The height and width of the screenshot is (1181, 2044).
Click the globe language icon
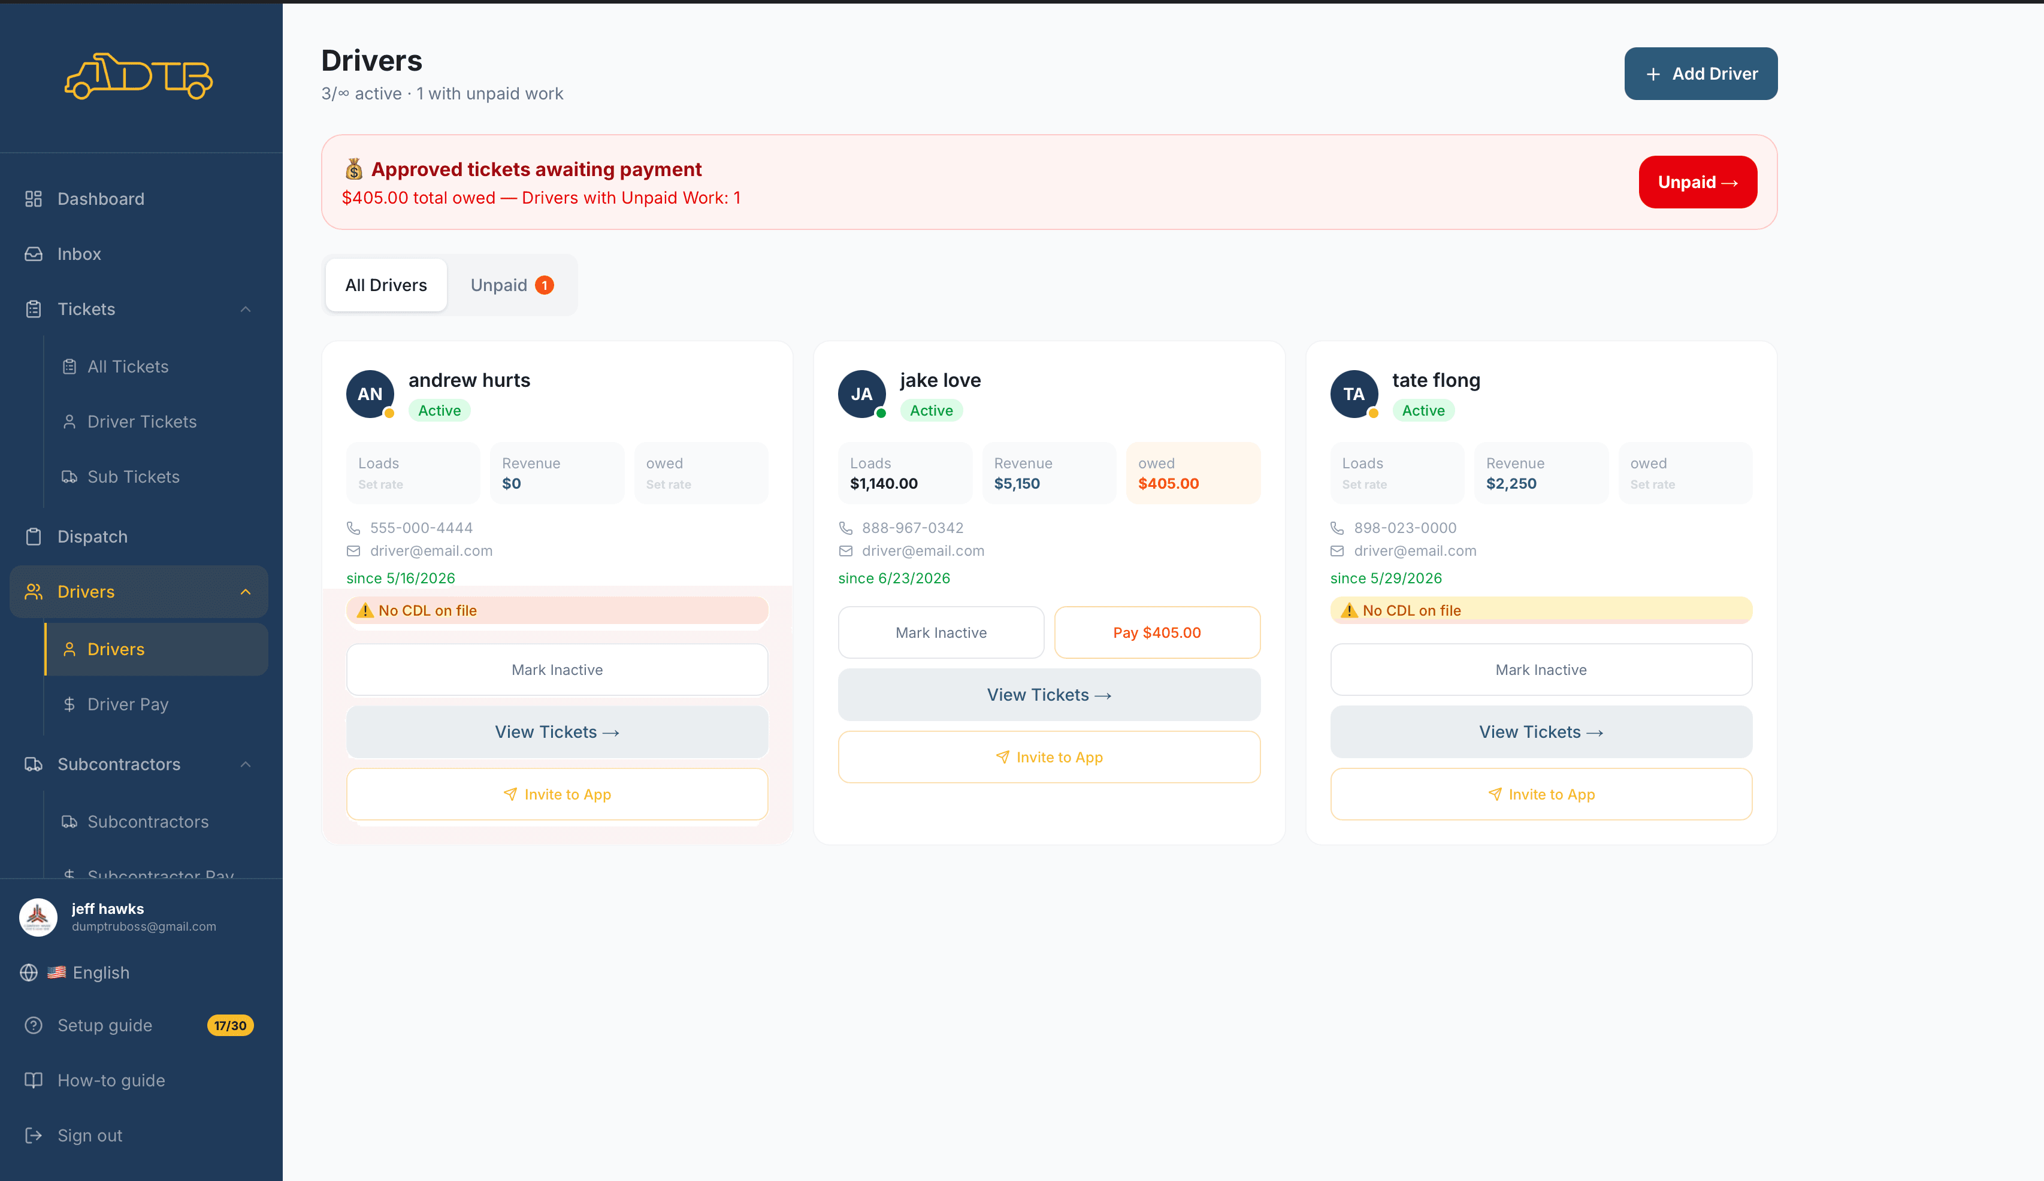[x=29, y=973]
